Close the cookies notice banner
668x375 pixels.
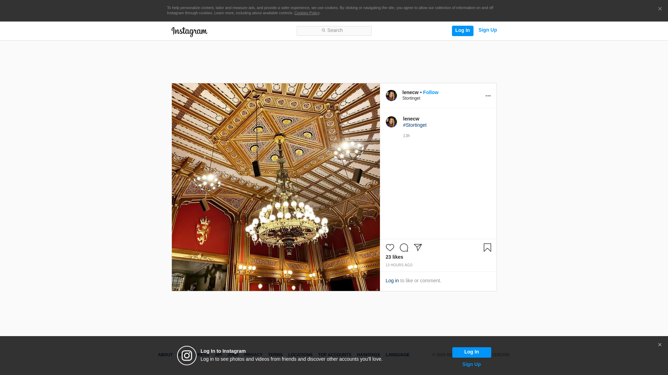(x=660, y=9)
